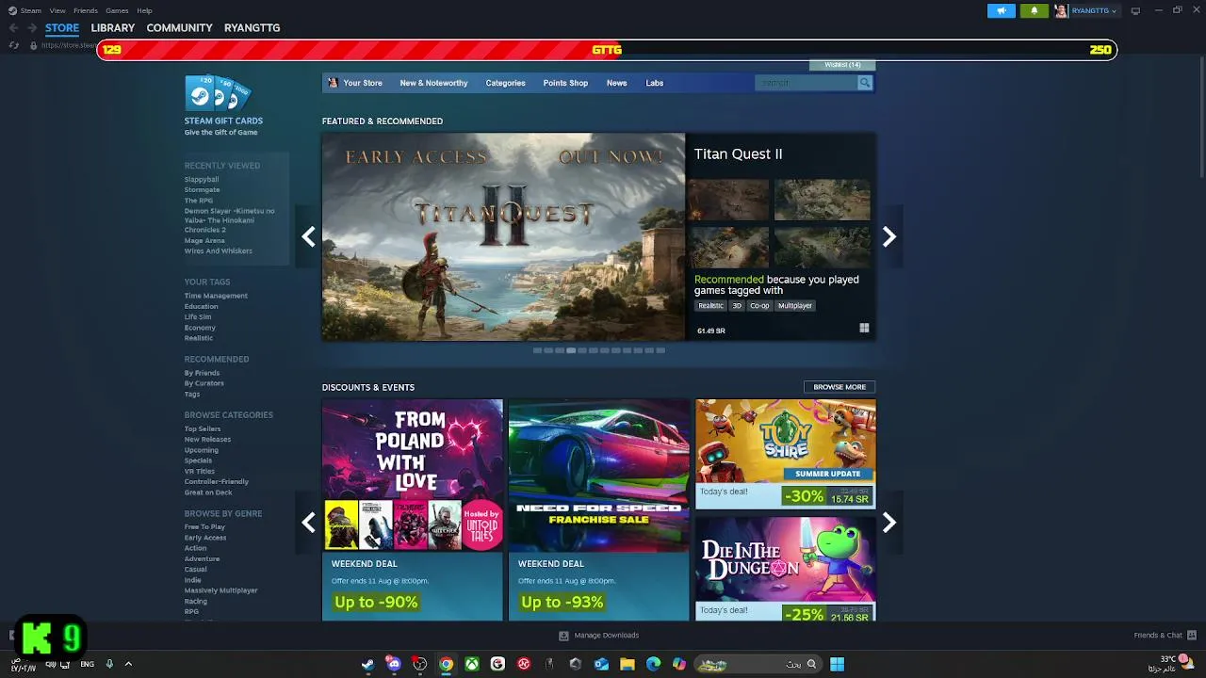Open the RYANGTTG profile tab

pos(252,28)
